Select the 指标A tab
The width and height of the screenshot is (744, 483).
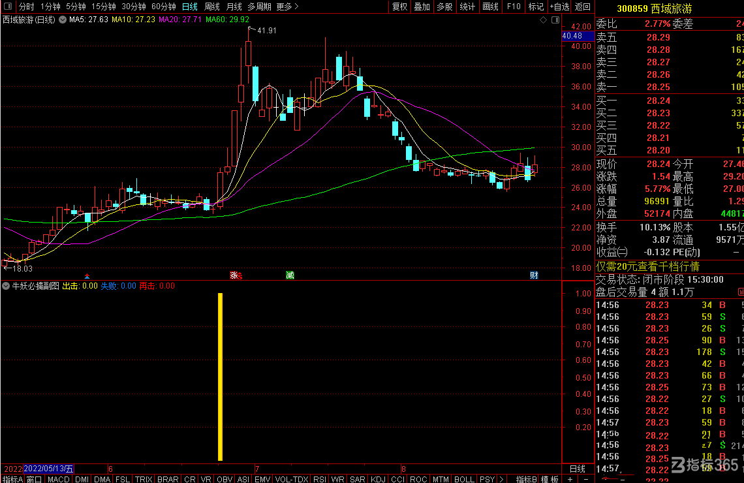pyautogui.click(x=12, y=479)
